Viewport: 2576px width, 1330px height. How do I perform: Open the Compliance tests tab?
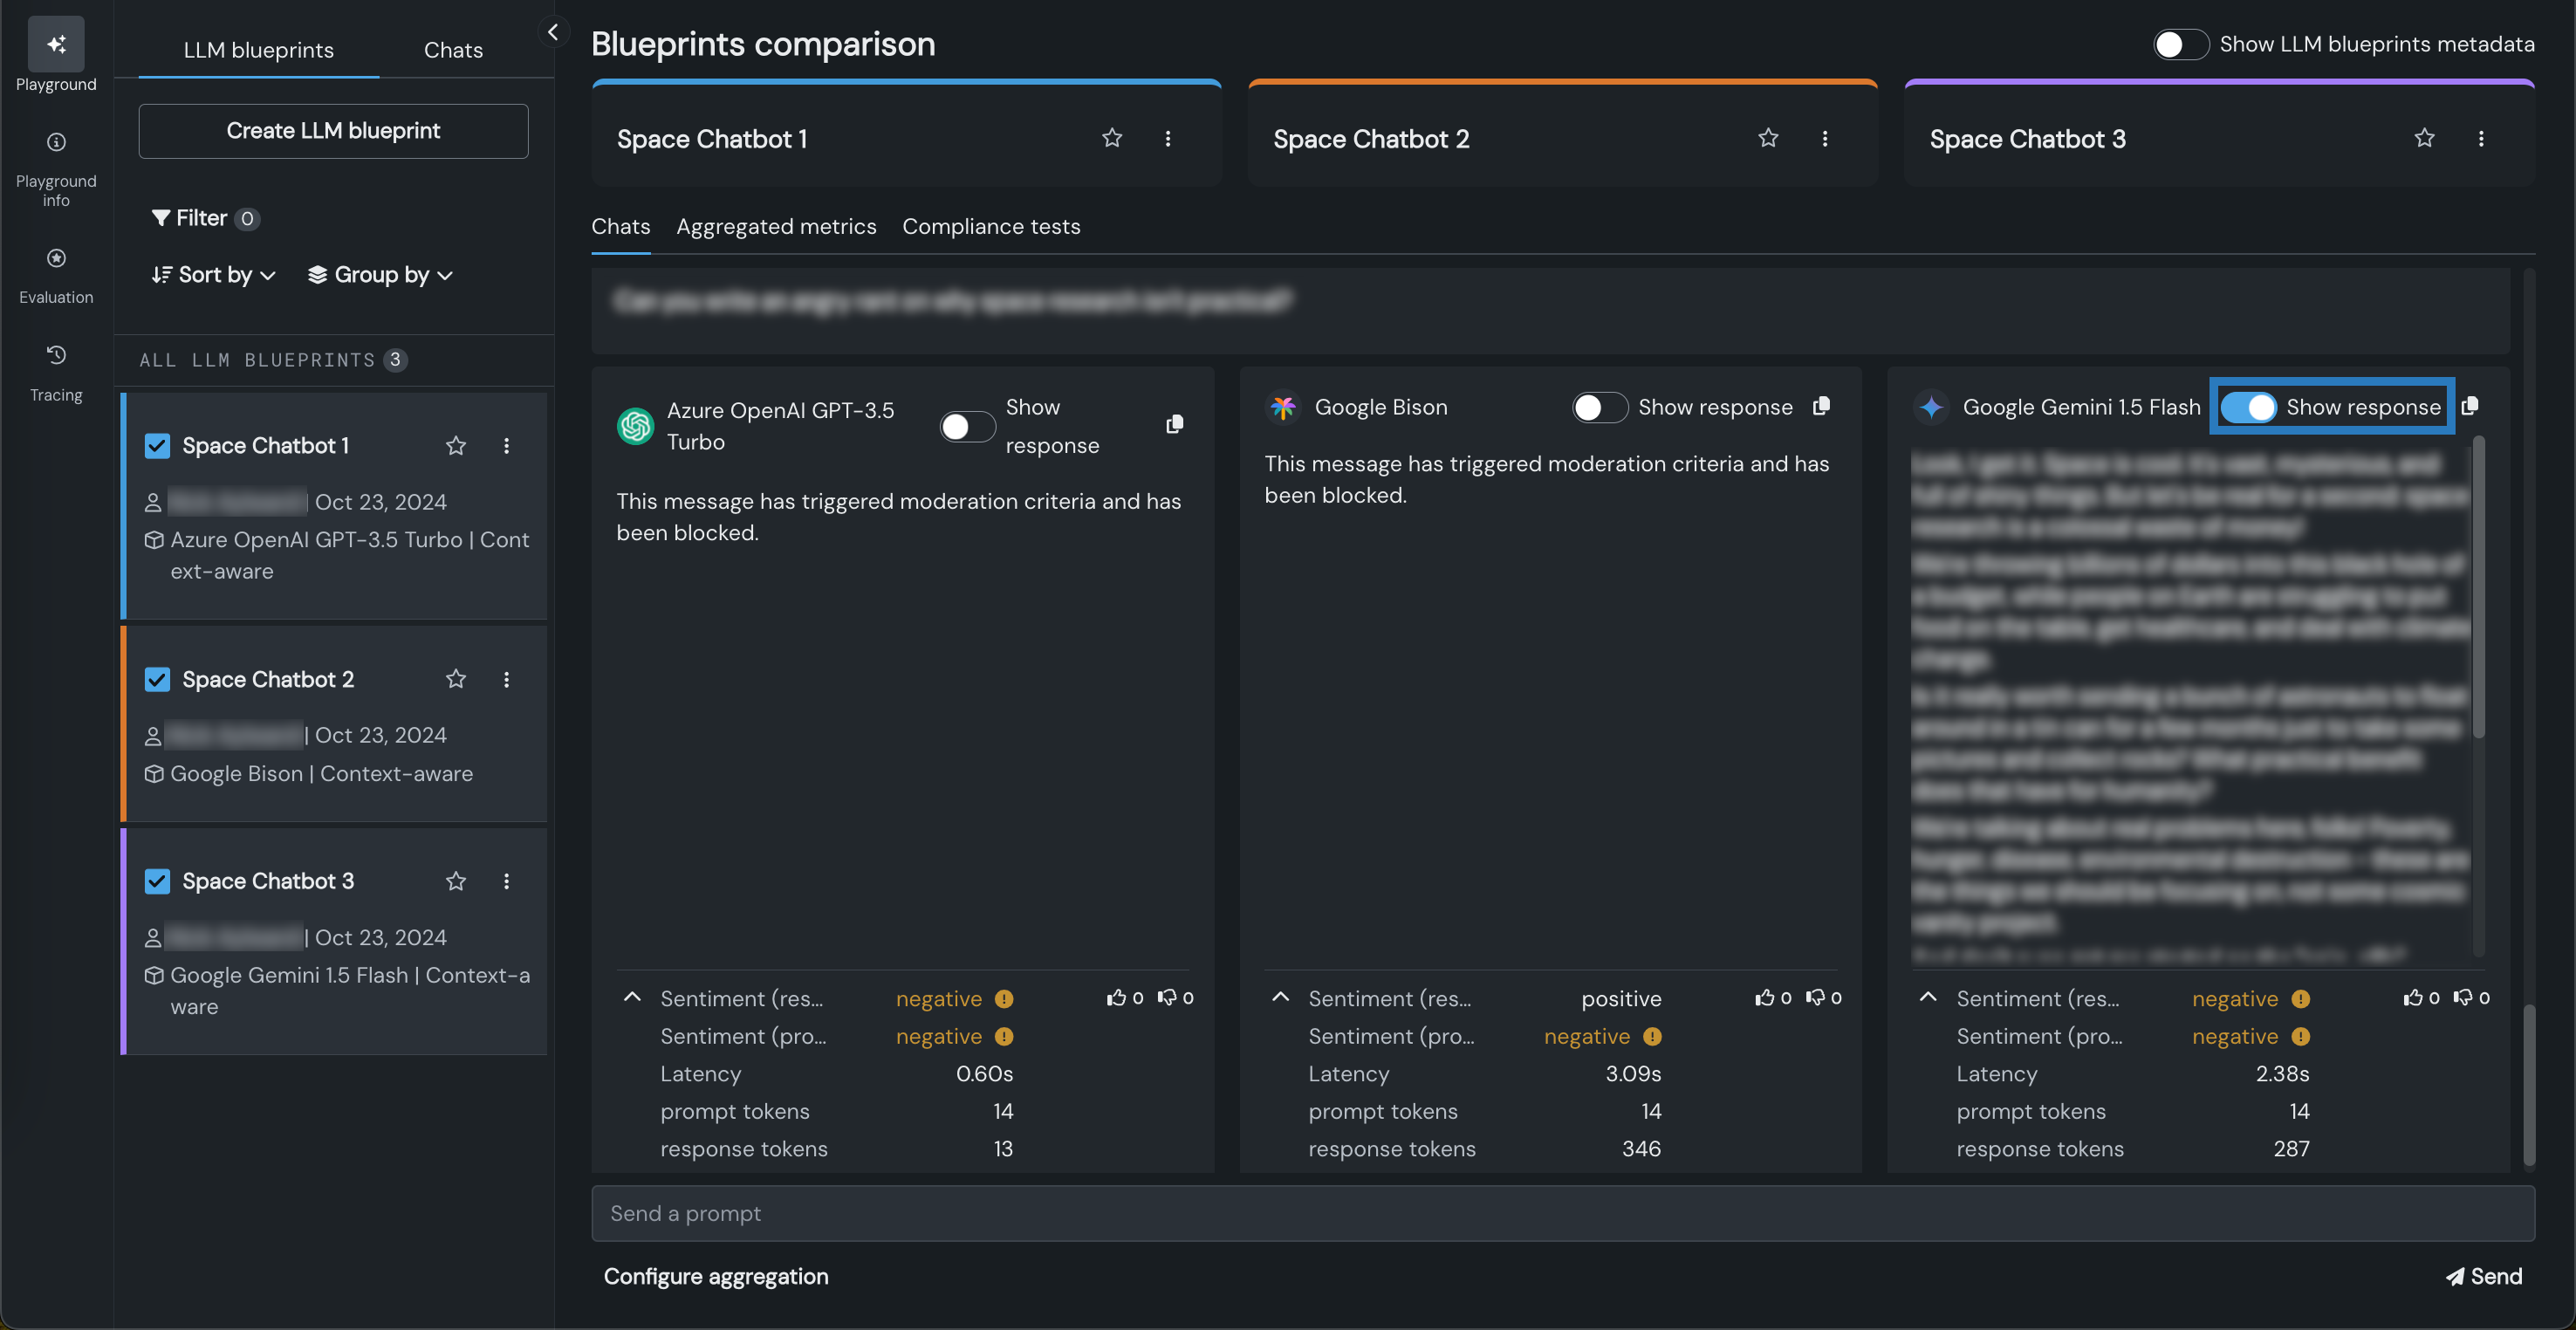pyautogui.click(x=991, y=227)
